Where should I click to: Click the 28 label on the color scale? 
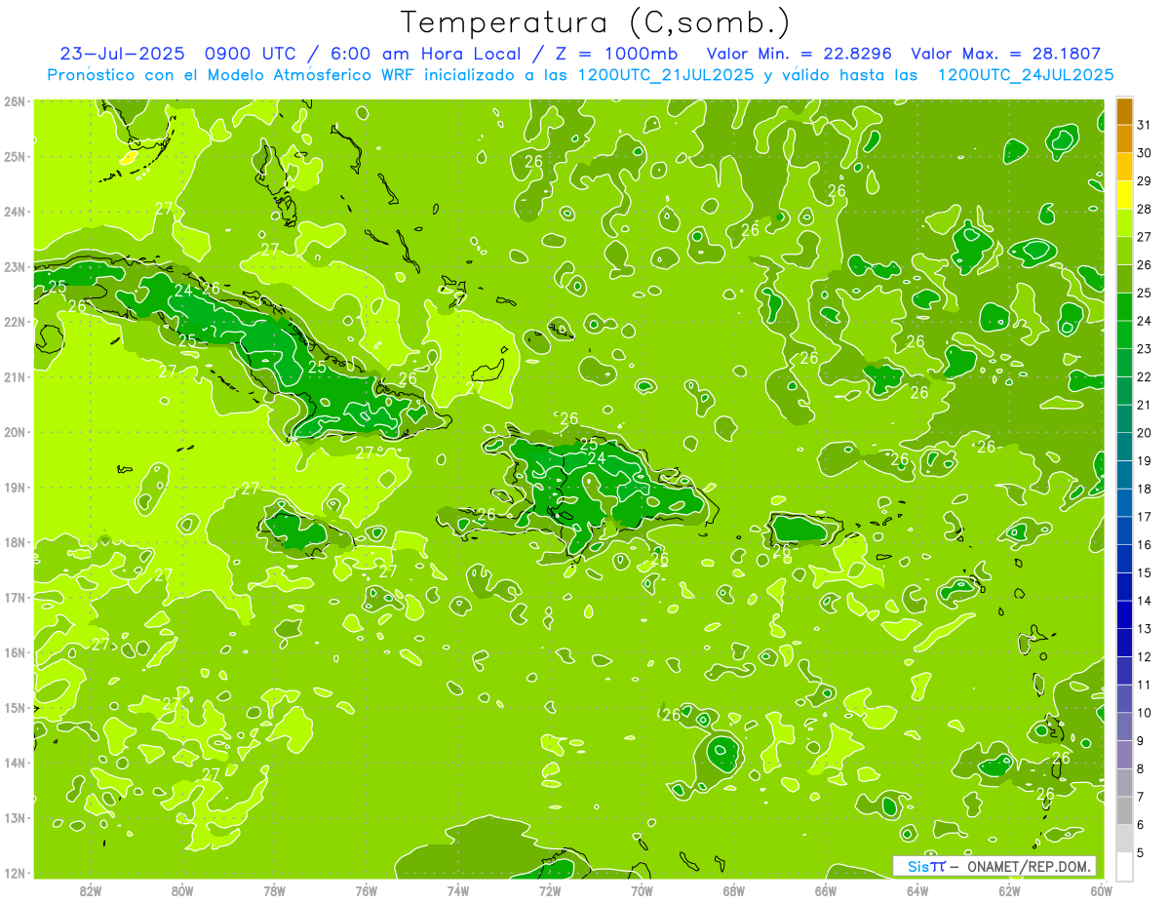[1144, 209]
